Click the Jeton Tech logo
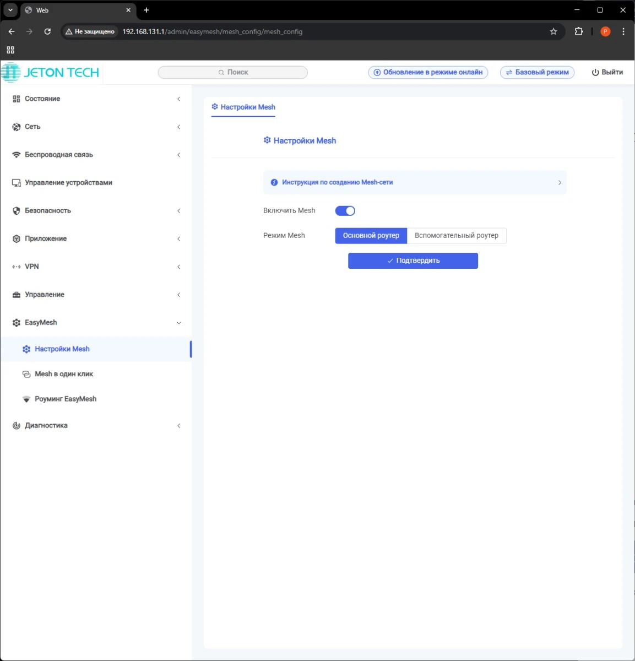The width and height of the screenshot is (635, 661). point(51,72)
